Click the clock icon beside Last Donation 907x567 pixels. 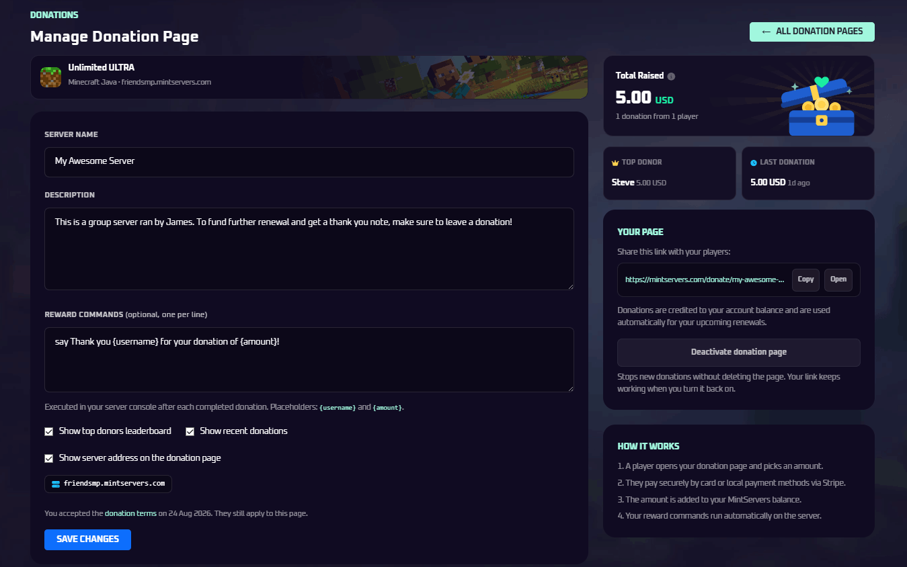point(754,163)
